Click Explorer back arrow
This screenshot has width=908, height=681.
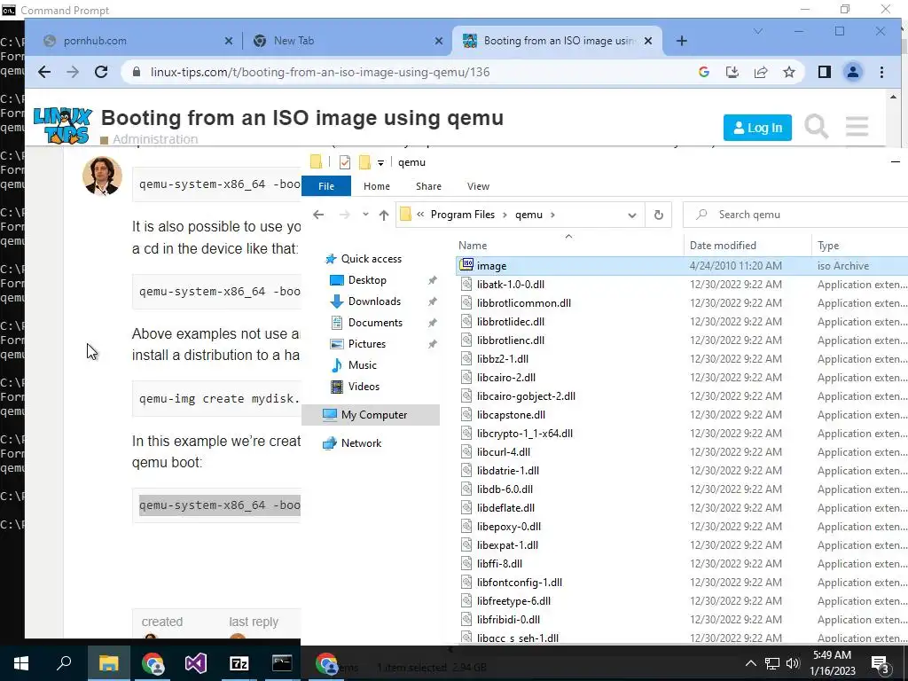318,215
